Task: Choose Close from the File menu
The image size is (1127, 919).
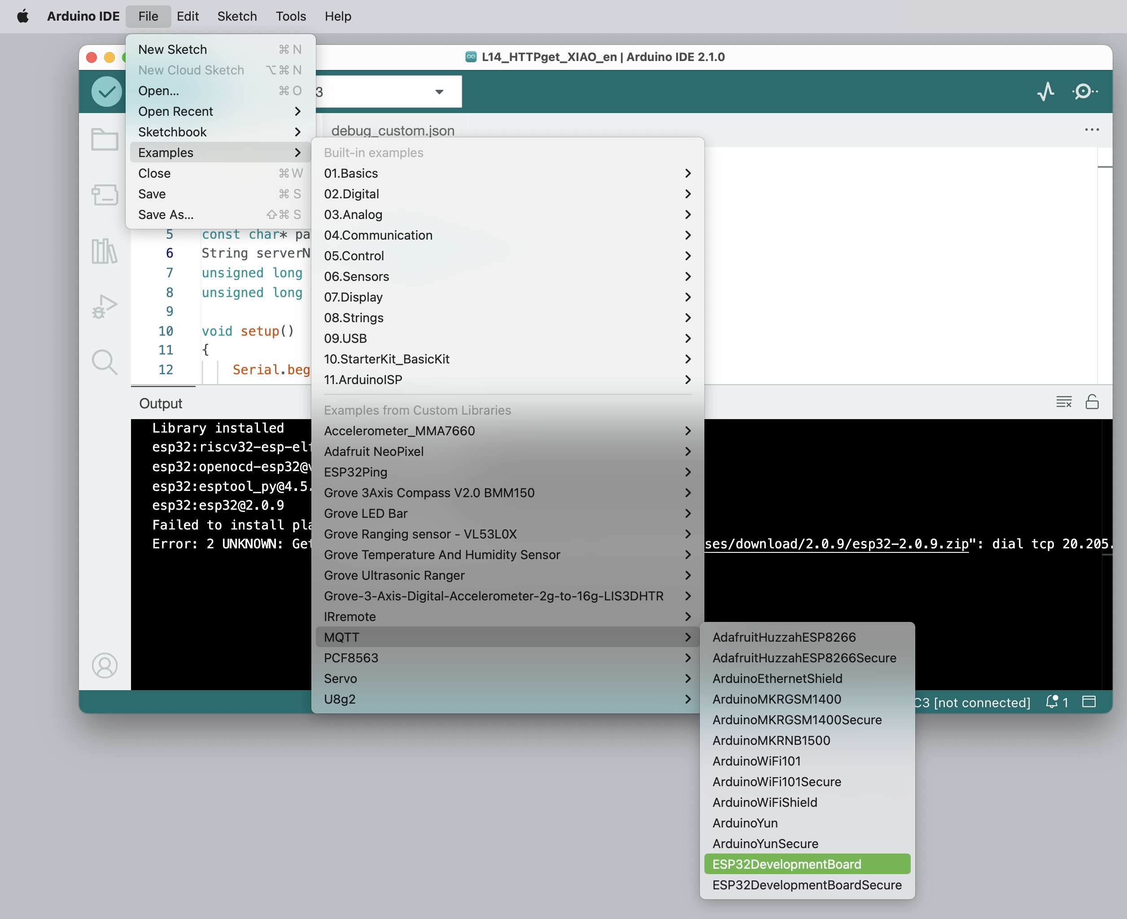Action: [x=220, y=173]
